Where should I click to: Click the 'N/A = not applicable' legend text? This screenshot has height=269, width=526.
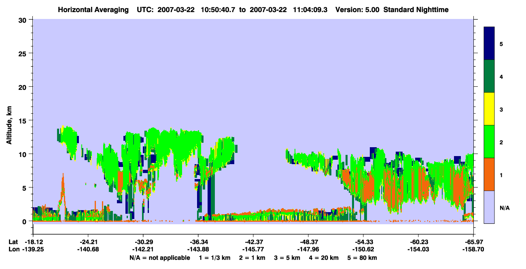point(159,258)
